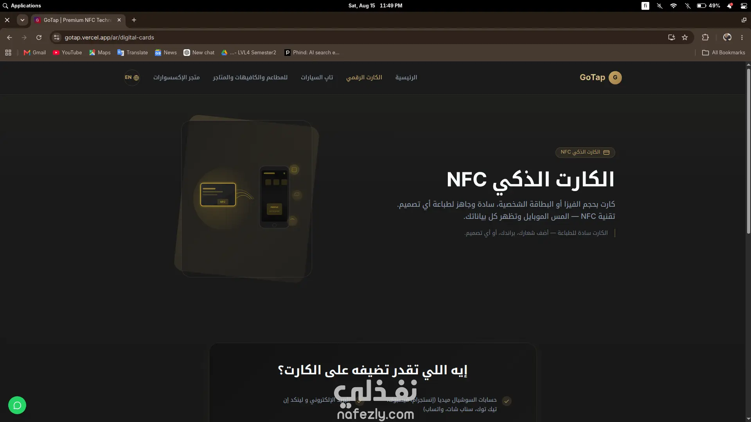The image size is (751, 422).
Task: Open a new browser tab
Action: pyautogui.click(x=134, y=20)
